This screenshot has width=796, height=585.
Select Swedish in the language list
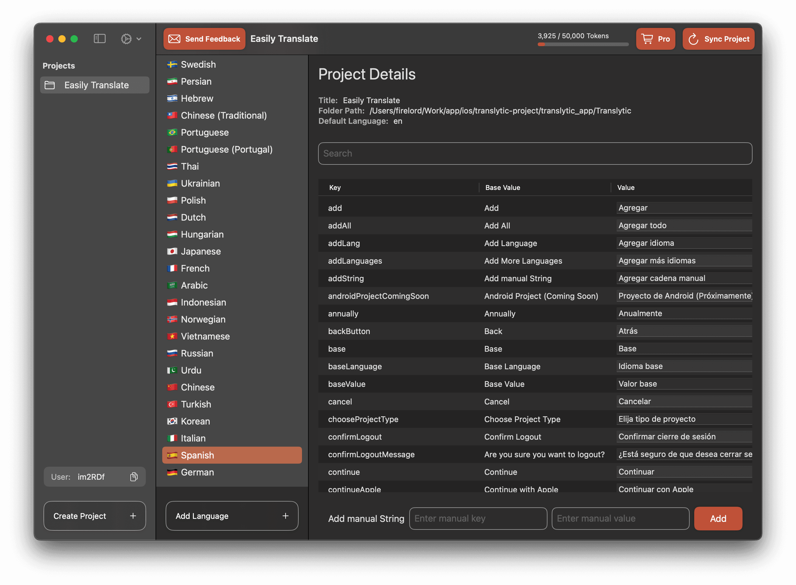click(232, 64)
